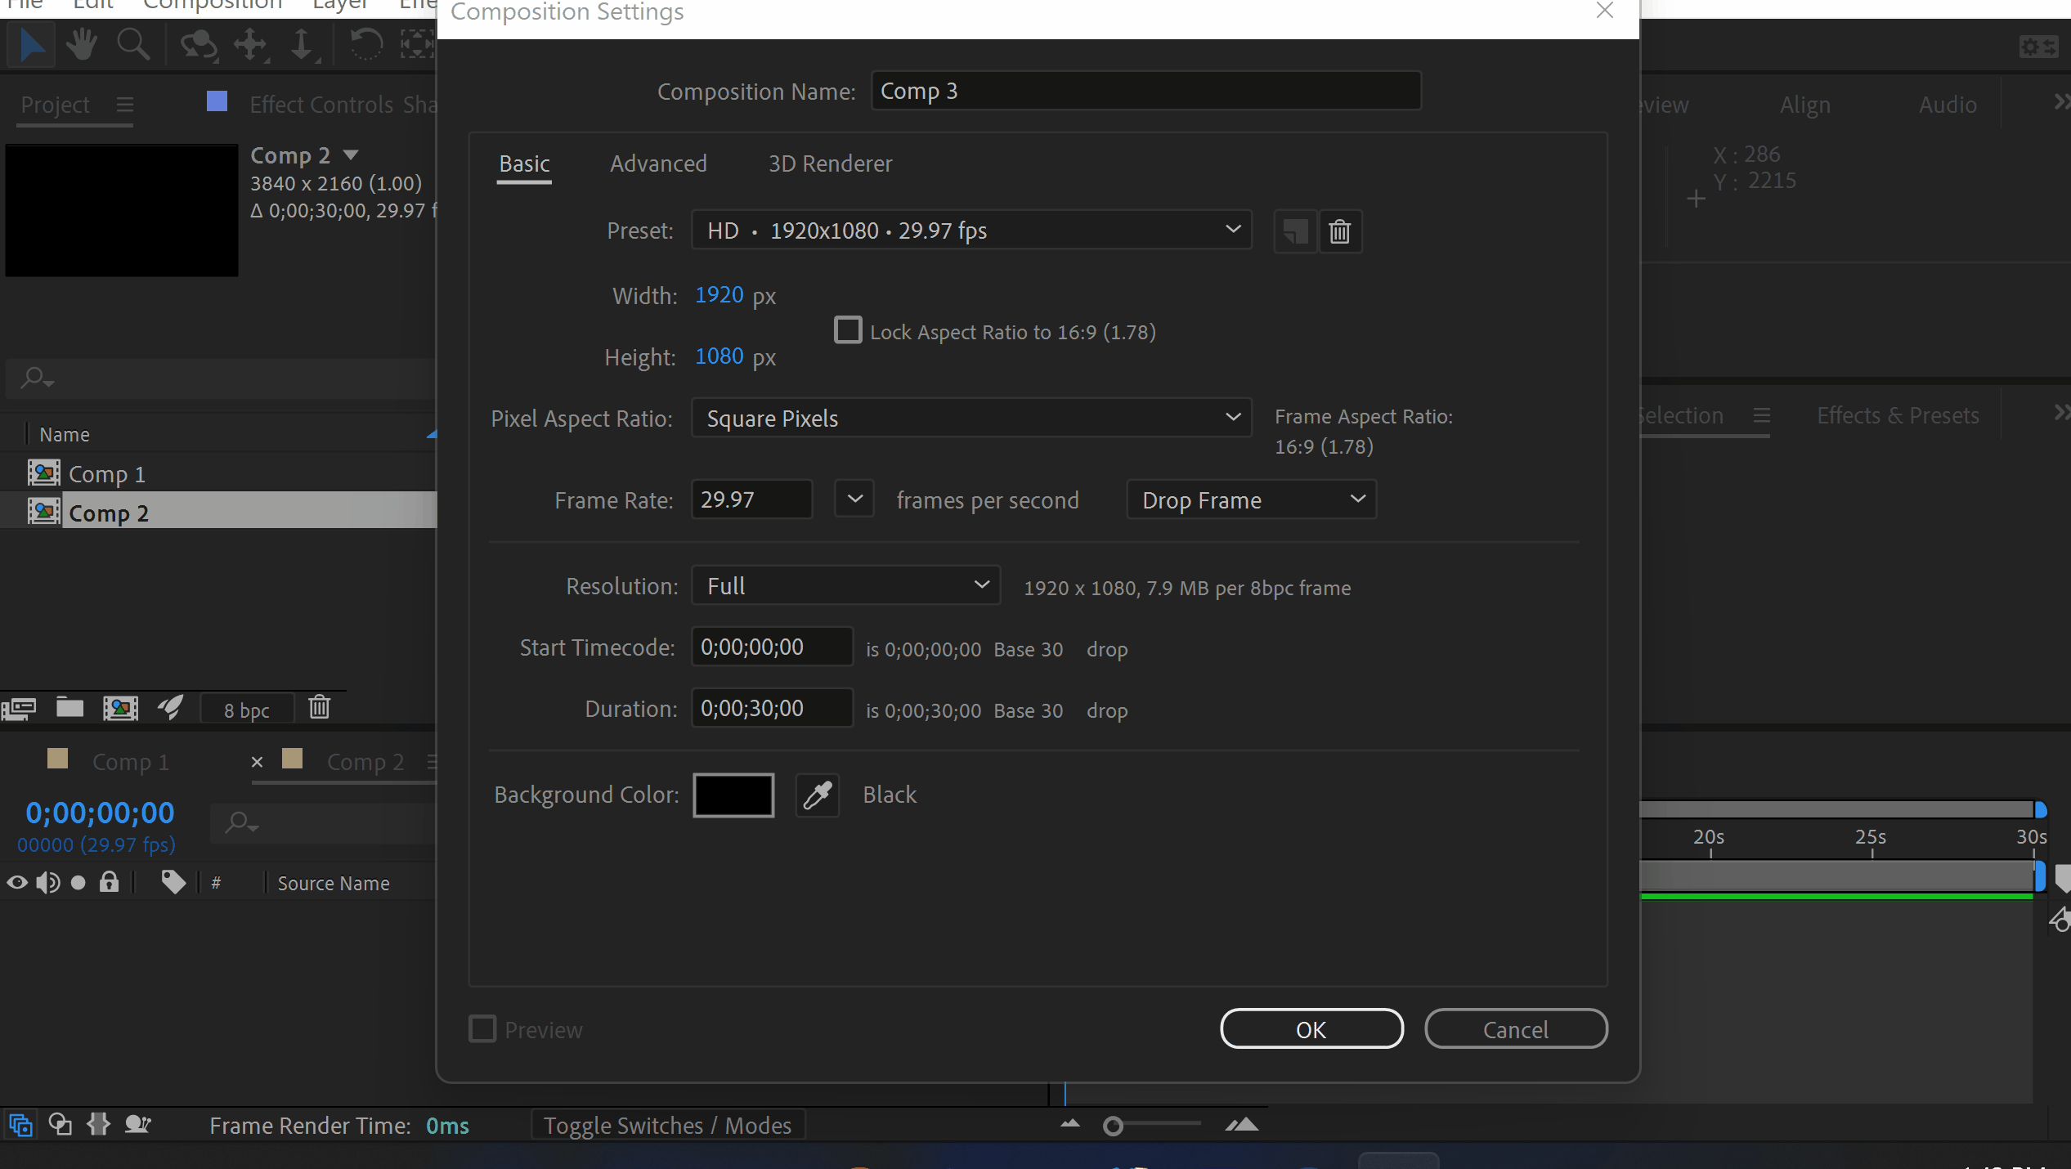This screenshot has height=1169, width=2071.
Task: Open the Drop Frame dropdown
Action: pos(1251,499)
